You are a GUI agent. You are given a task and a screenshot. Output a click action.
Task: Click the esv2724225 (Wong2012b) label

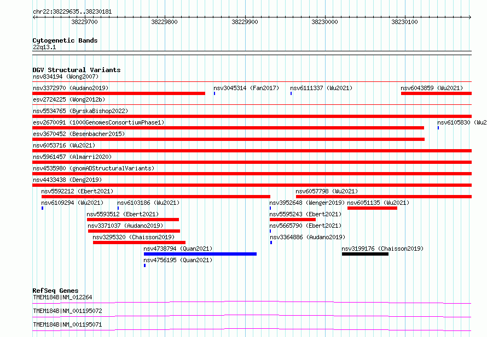(x=69, y=99)
